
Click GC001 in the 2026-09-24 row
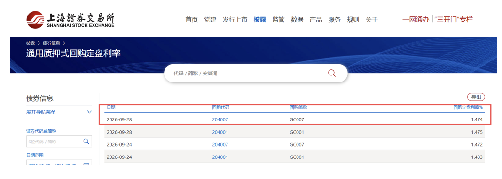297,157
